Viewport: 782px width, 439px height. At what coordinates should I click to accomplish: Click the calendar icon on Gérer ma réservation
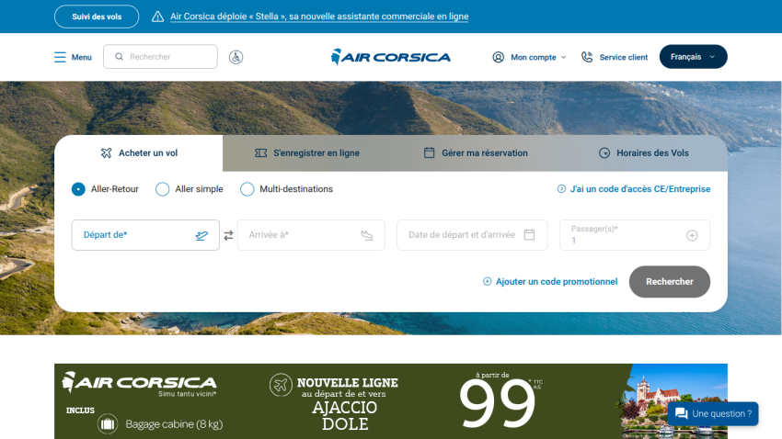click(x=429, y=152)
